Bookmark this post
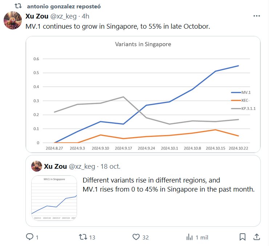Viewport: 271px width, 246px height. tap(242, 237)
